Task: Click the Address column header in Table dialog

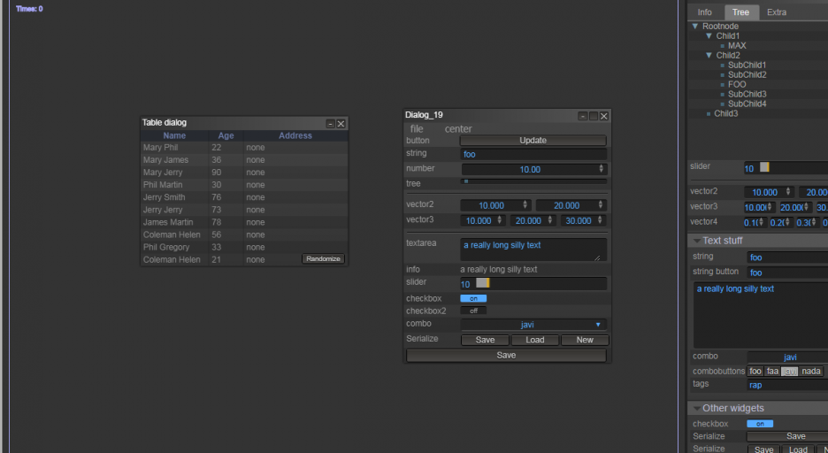Action: click(x=295, y=135)
